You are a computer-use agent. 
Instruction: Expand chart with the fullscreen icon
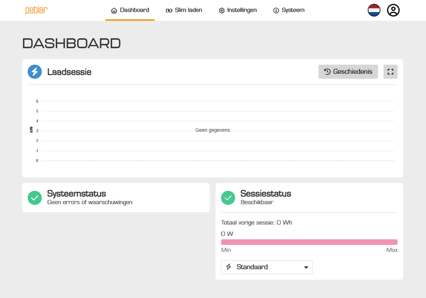[x=390, y=72]
